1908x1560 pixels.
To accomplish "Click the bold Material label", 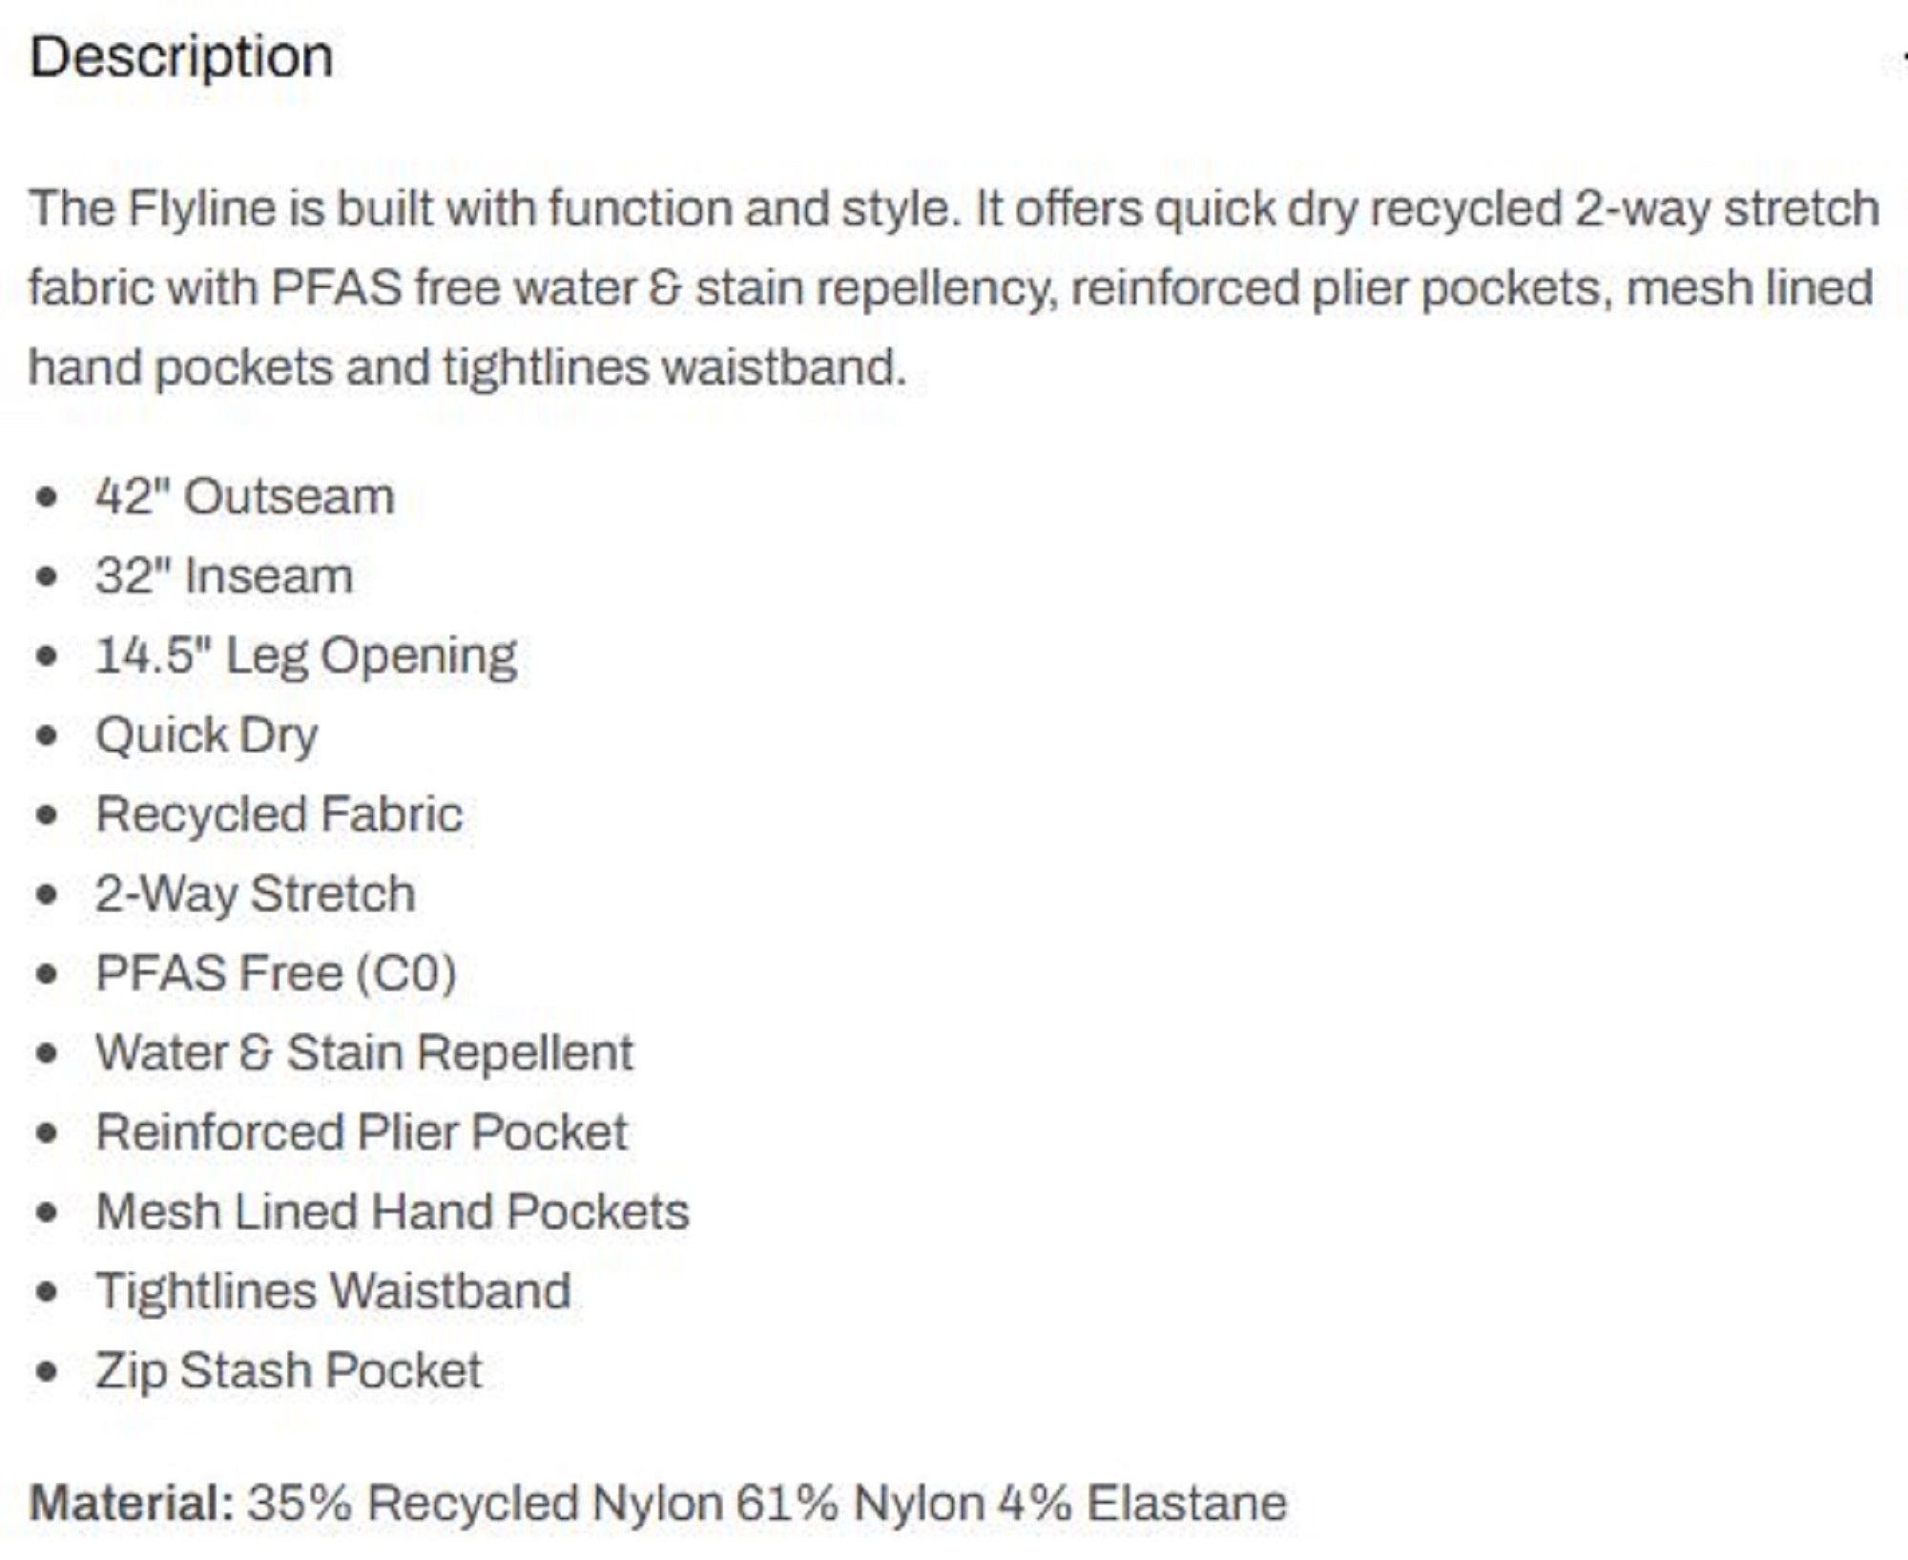I will [133, 1504].
